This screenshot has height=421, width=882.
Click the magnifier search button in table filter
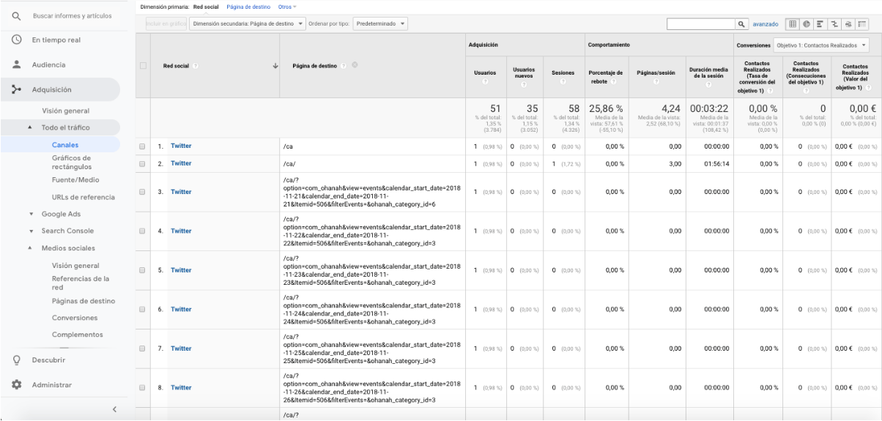tap(742, 24)
